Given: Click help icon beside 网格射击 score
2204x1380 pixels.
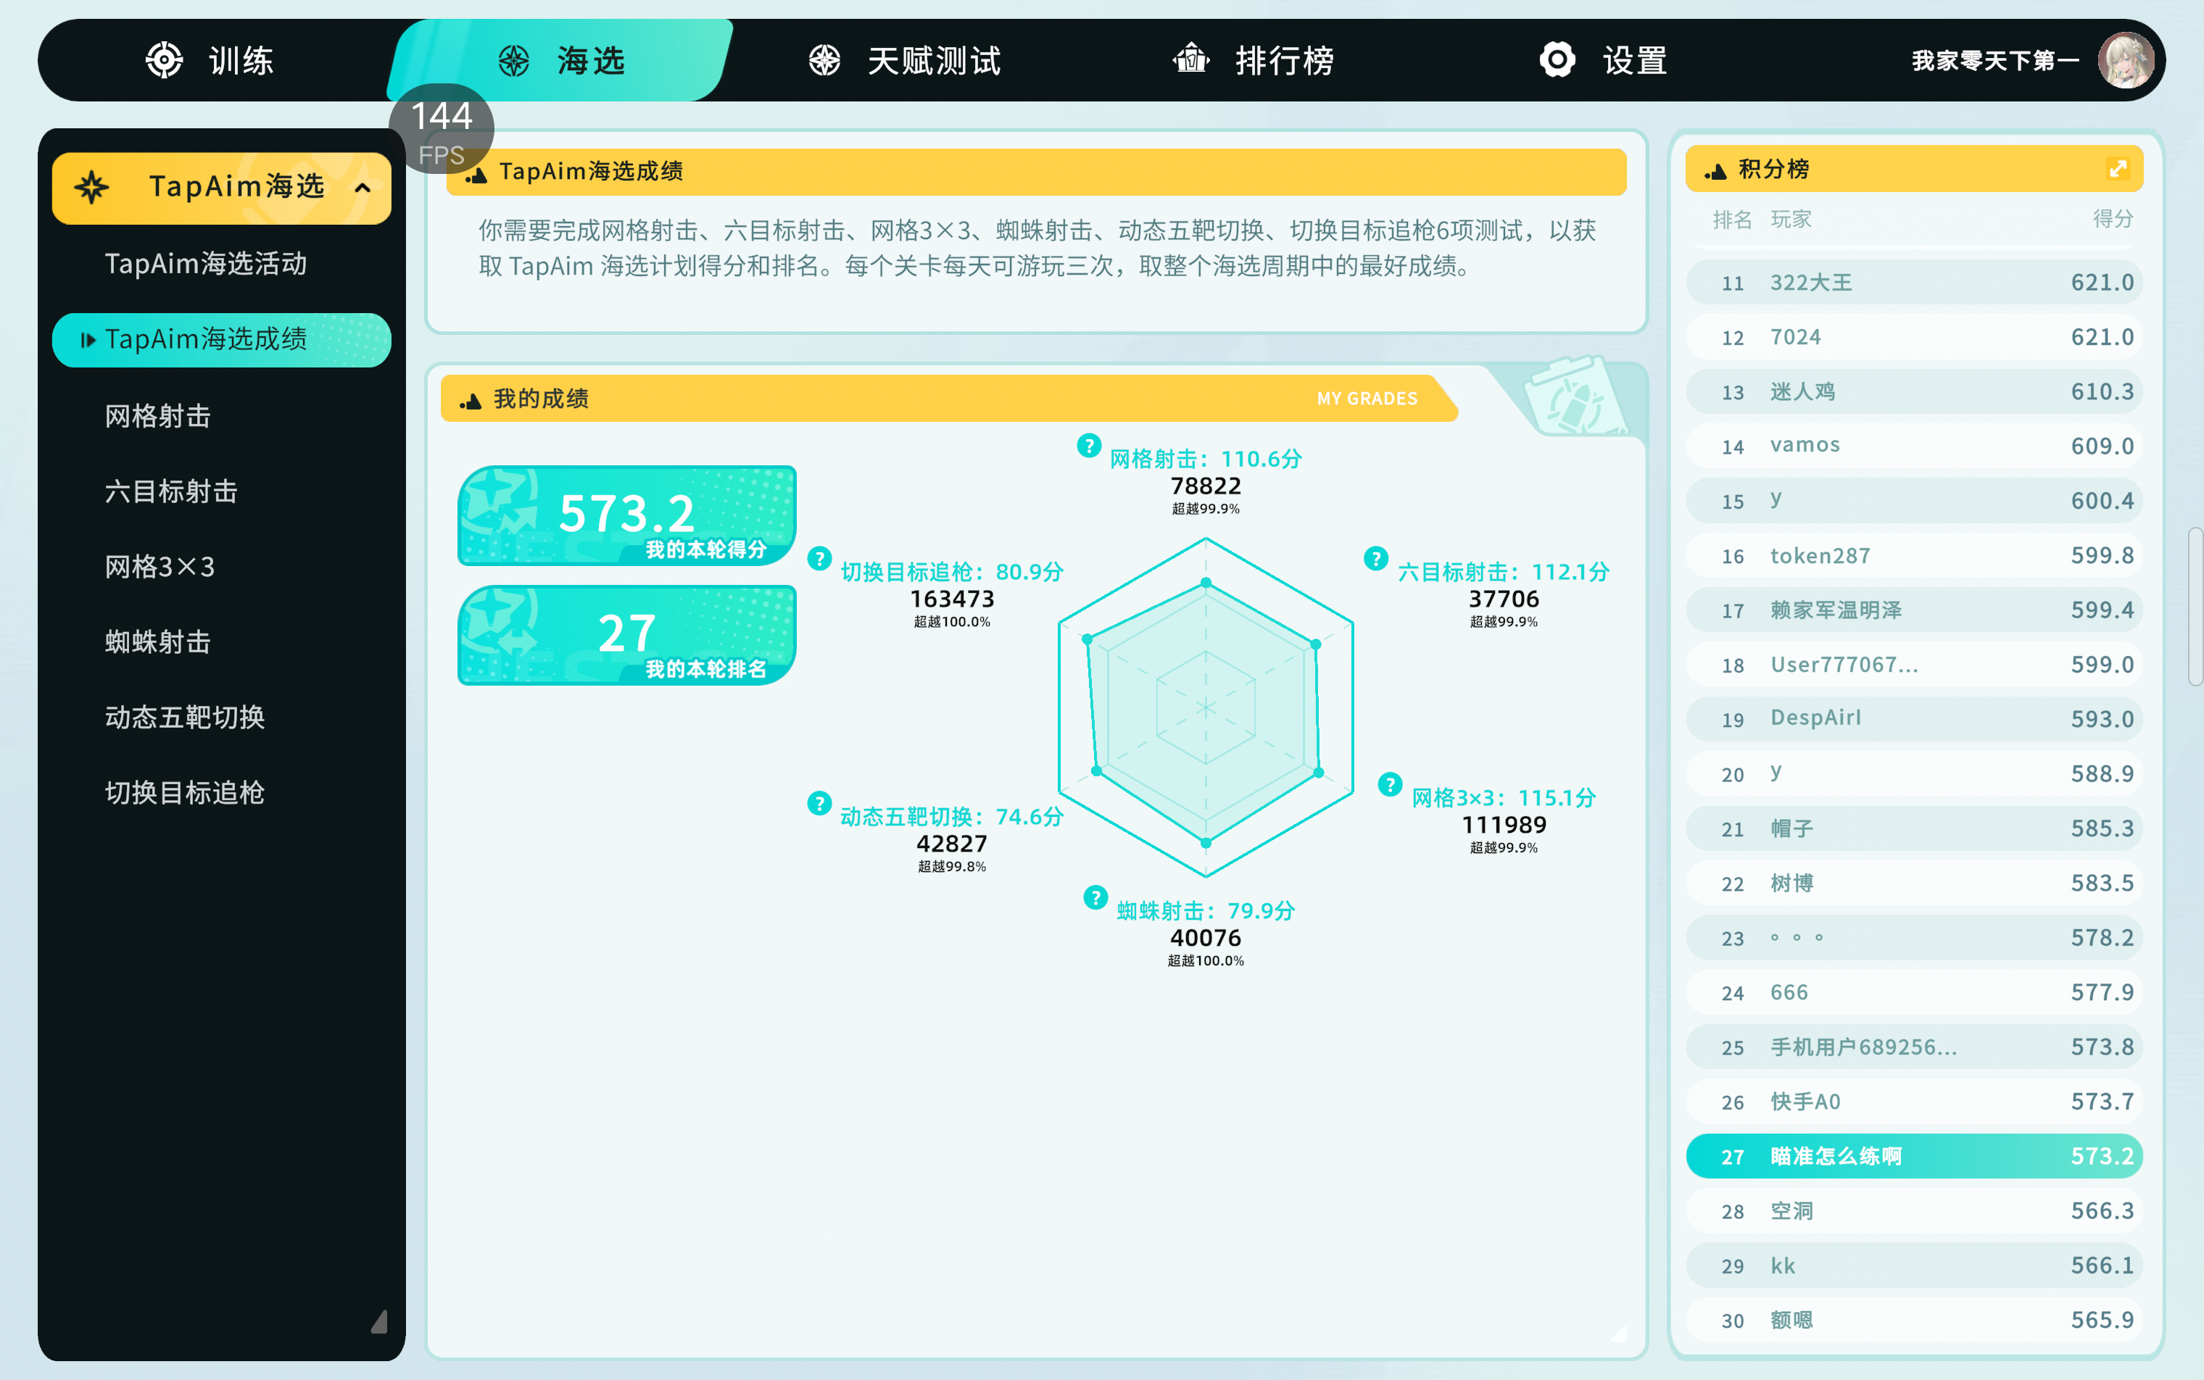Looking at the screenshot, I should click(1088, 446).
